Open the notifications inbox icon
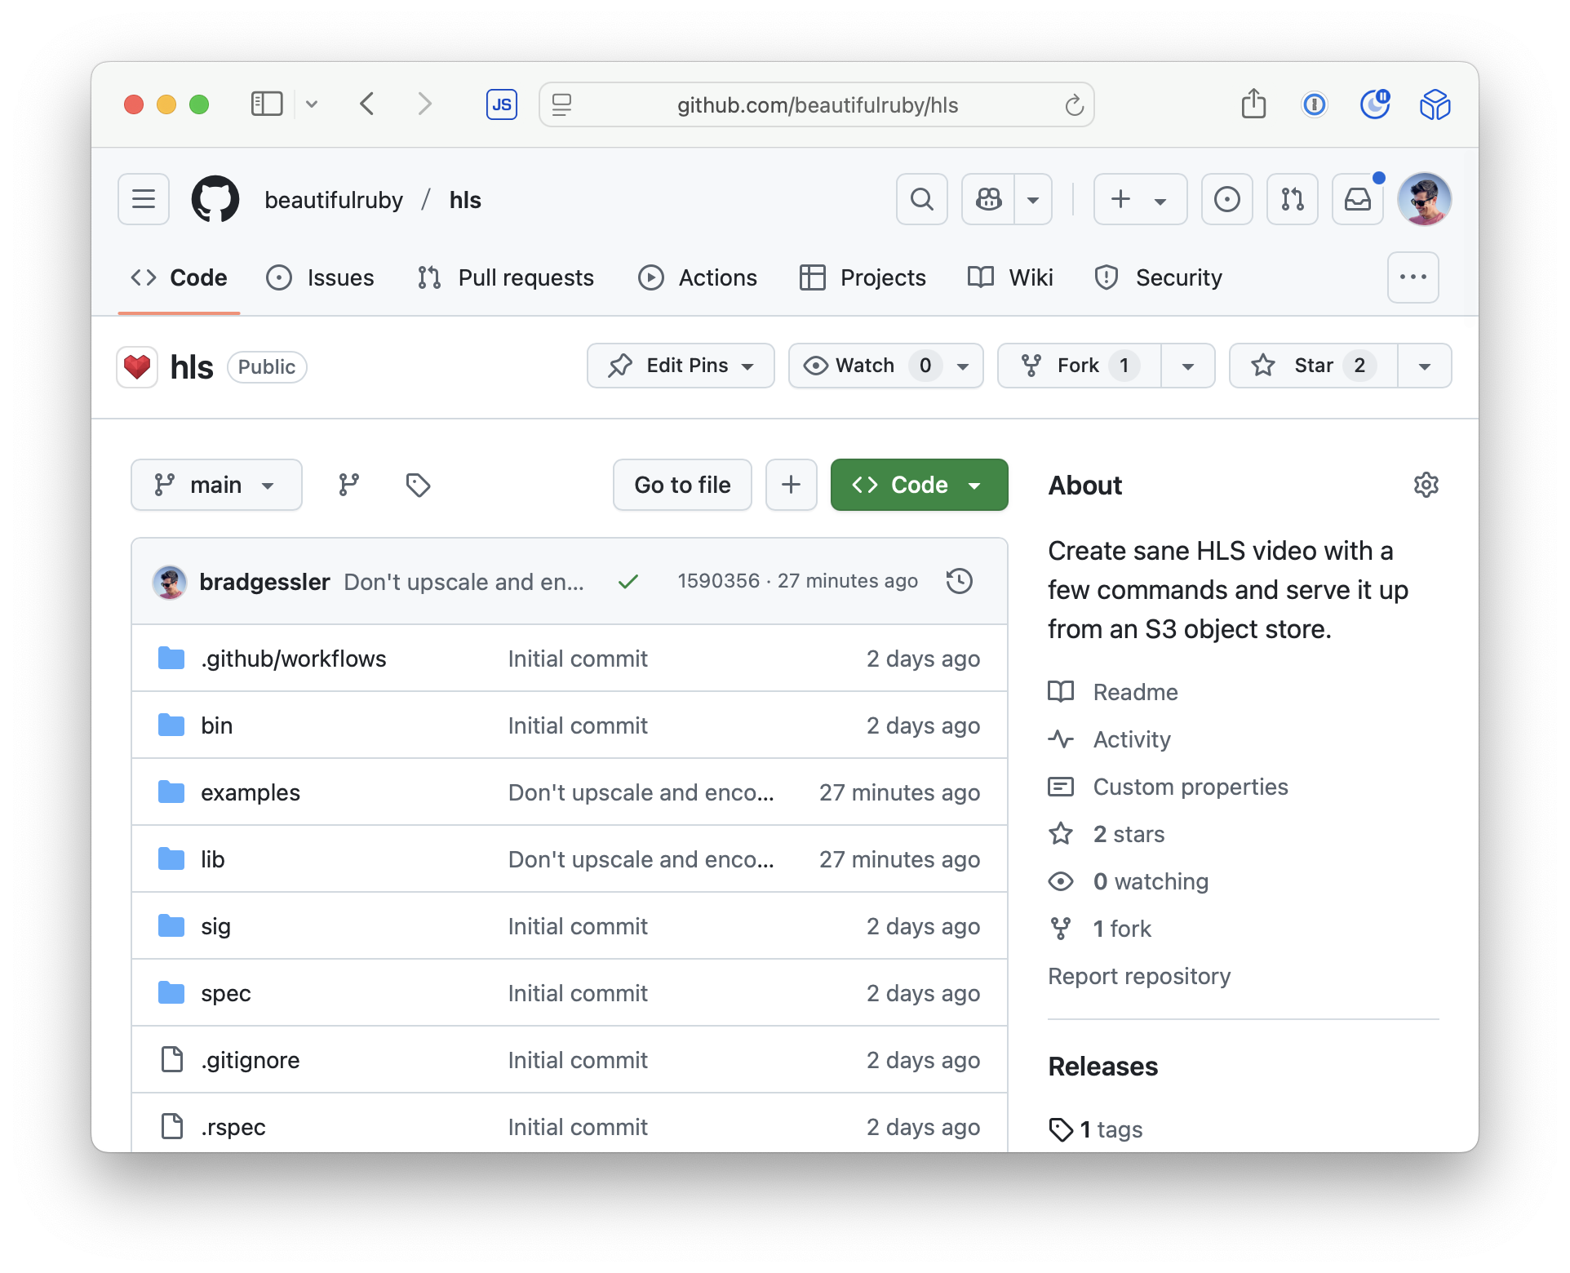The image size is (1570, 1273). pyautogui.click(x=1358, y=199)
